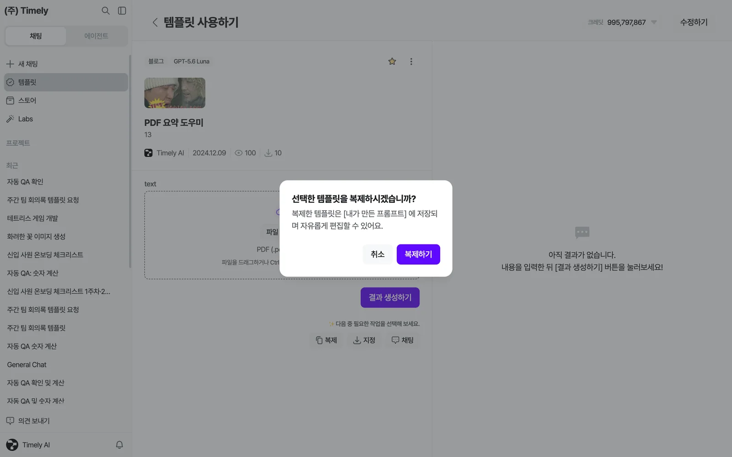This screenshot has height=457, width=732.
Task: Open 스토어 in the sidebar
Action: tap(66, 101)
